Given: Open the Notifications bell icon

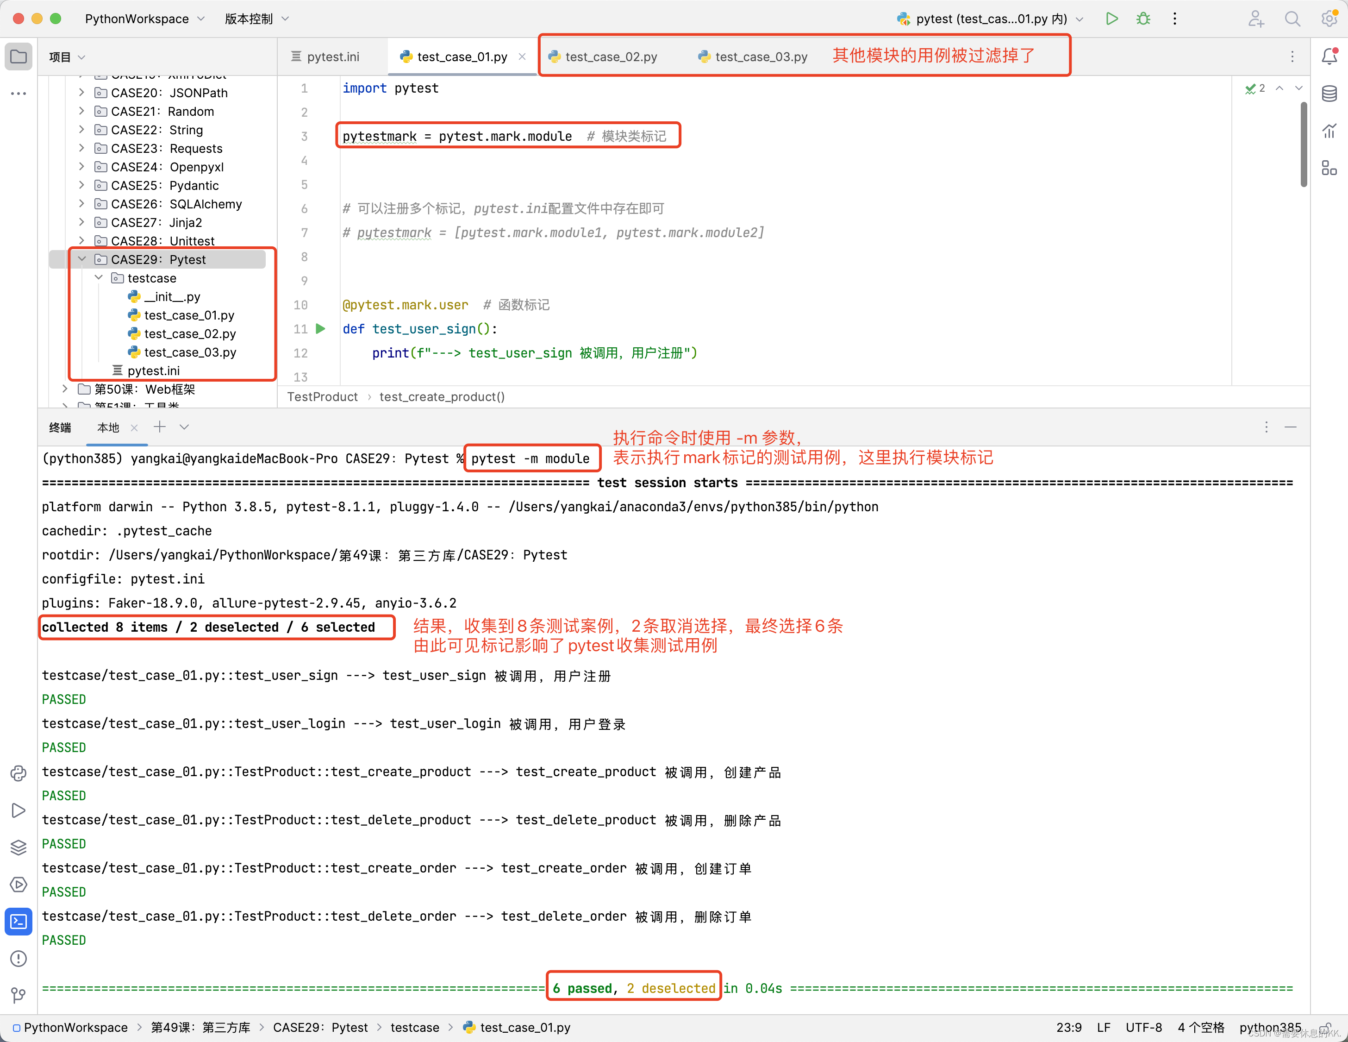Looking at the screenshot, I should (1329, 57).
